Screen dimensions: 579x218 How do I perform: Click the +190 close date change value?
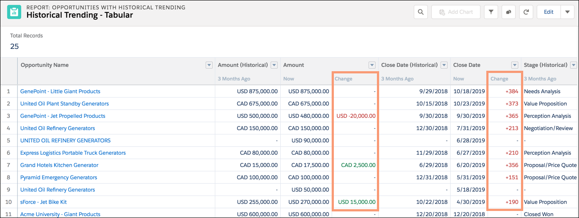click(512, 202)
